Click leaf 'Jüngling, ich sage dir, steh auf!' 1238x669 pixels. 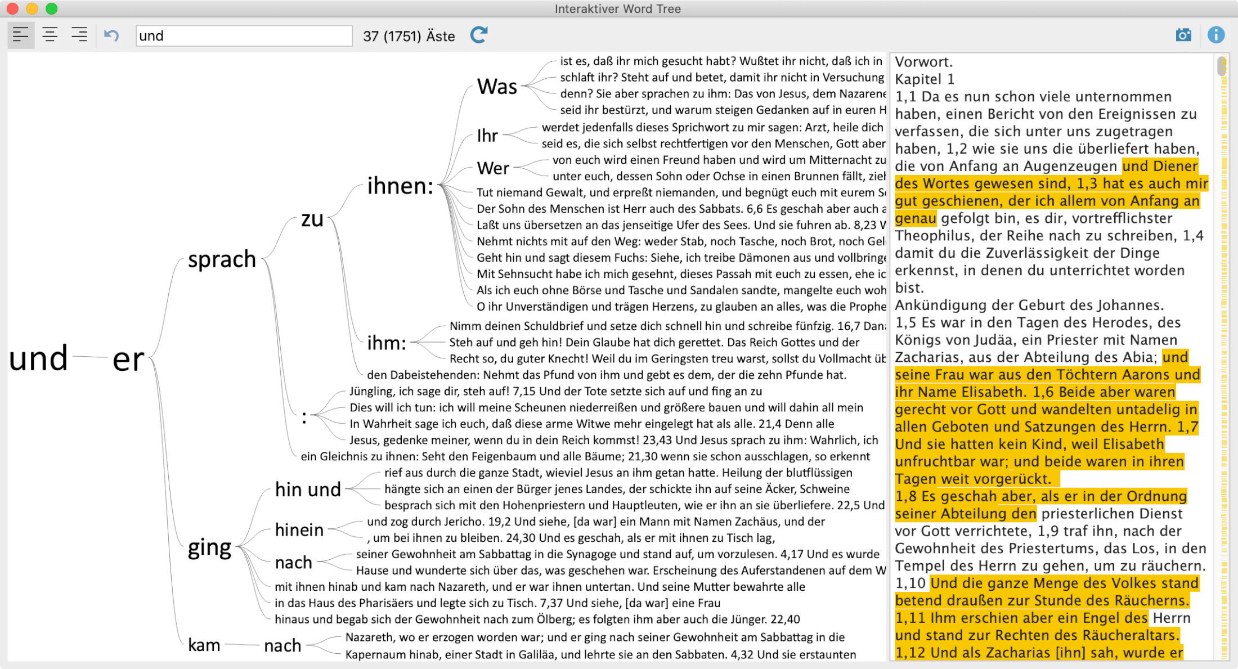(555, 391)
